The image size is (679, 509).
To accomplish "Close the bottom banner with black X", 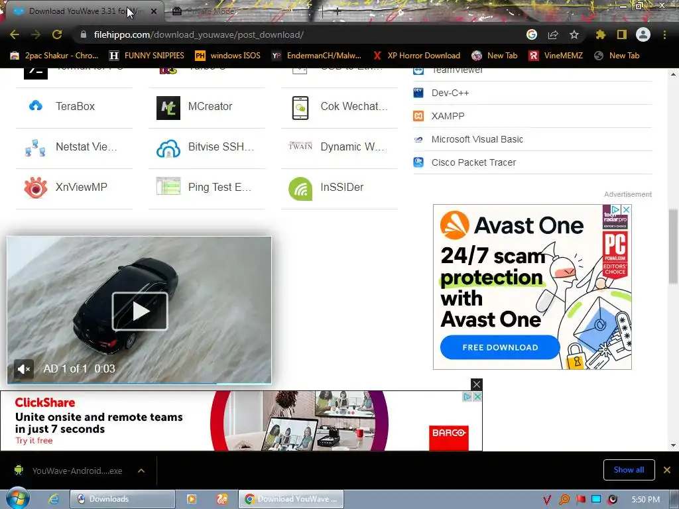I will coord(476,384).
